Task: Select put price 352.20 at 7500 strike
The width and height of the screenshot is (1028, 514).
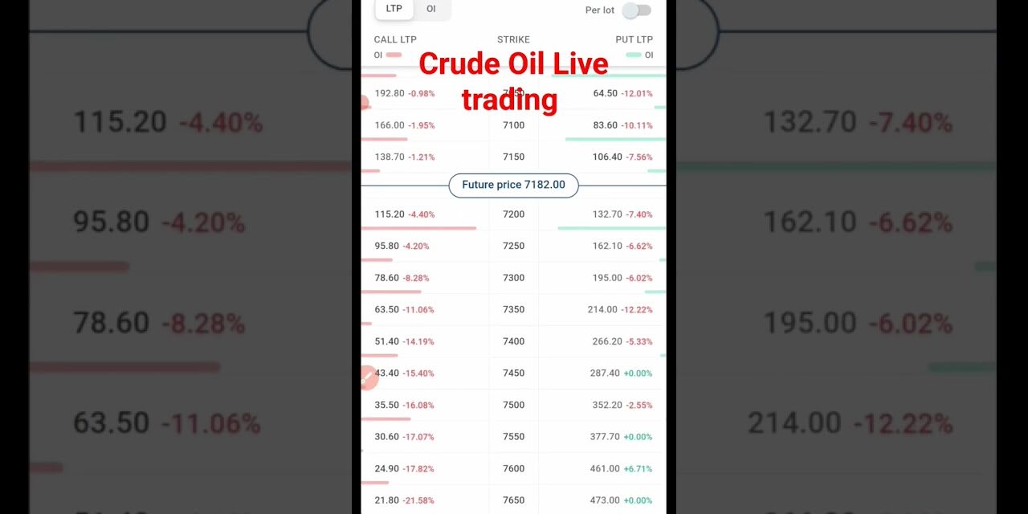Action: (x=606, y=405)
